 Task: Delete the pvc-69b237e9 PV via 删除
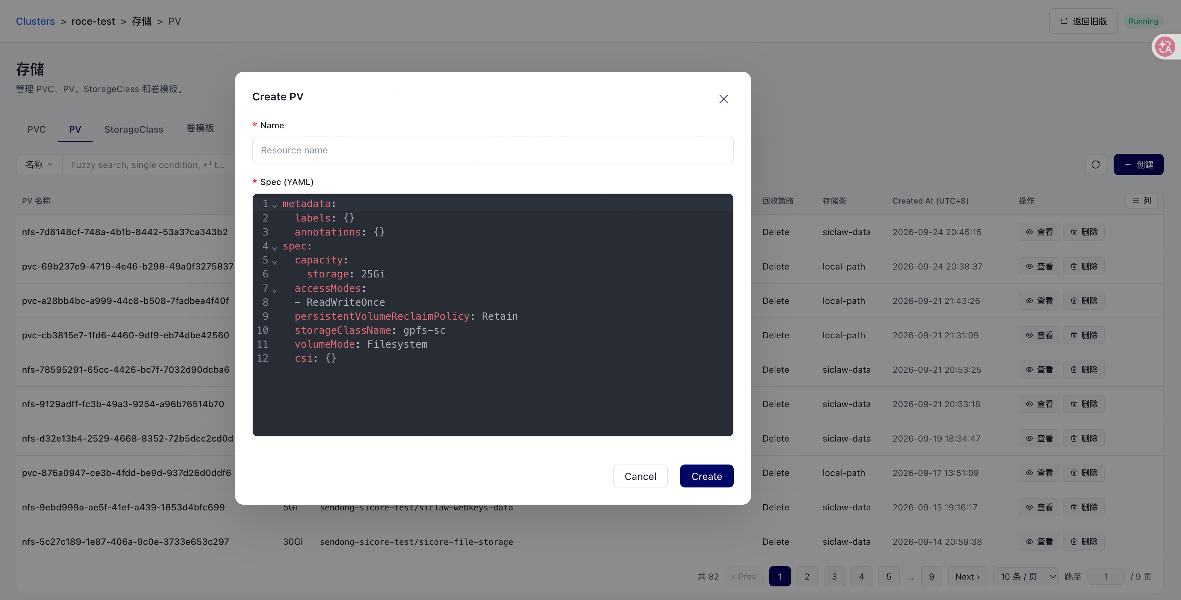click(1083, 266)
